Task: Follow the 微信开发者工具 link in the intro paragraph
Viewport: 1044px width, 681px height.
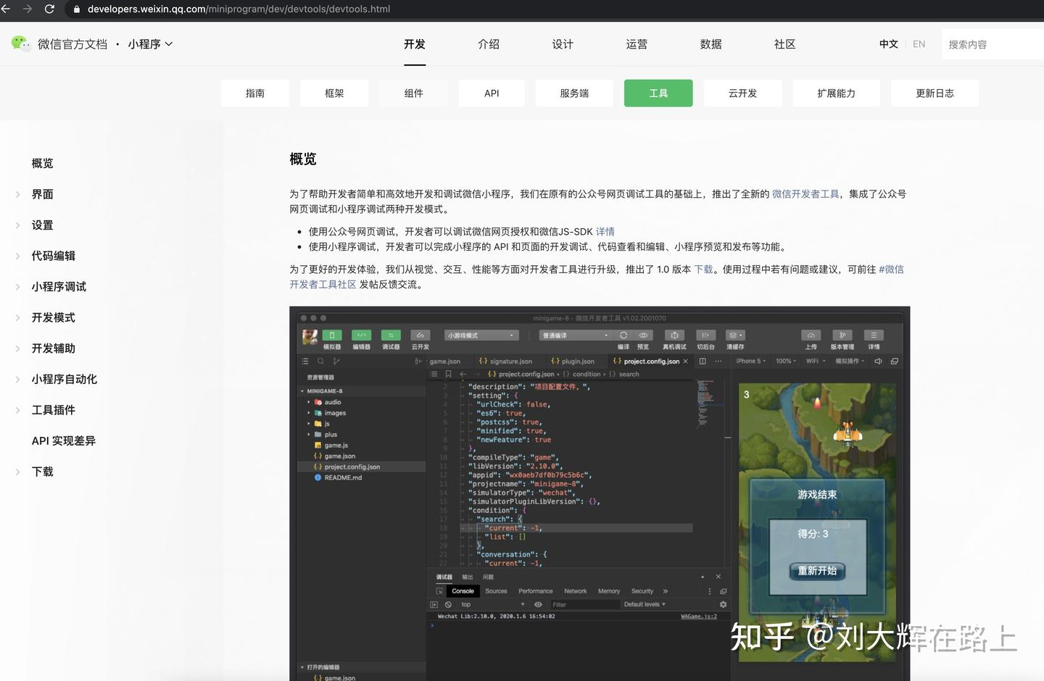Action: point(805,194)
